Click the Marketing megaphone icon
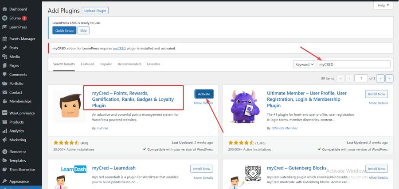The image size is (399, 189). click(x=4, y=140)
